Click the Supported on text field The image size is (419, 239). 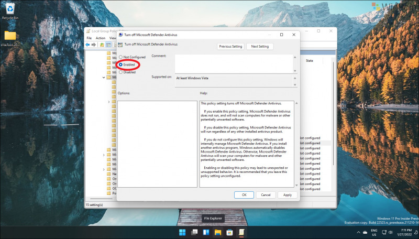(234, 81)
